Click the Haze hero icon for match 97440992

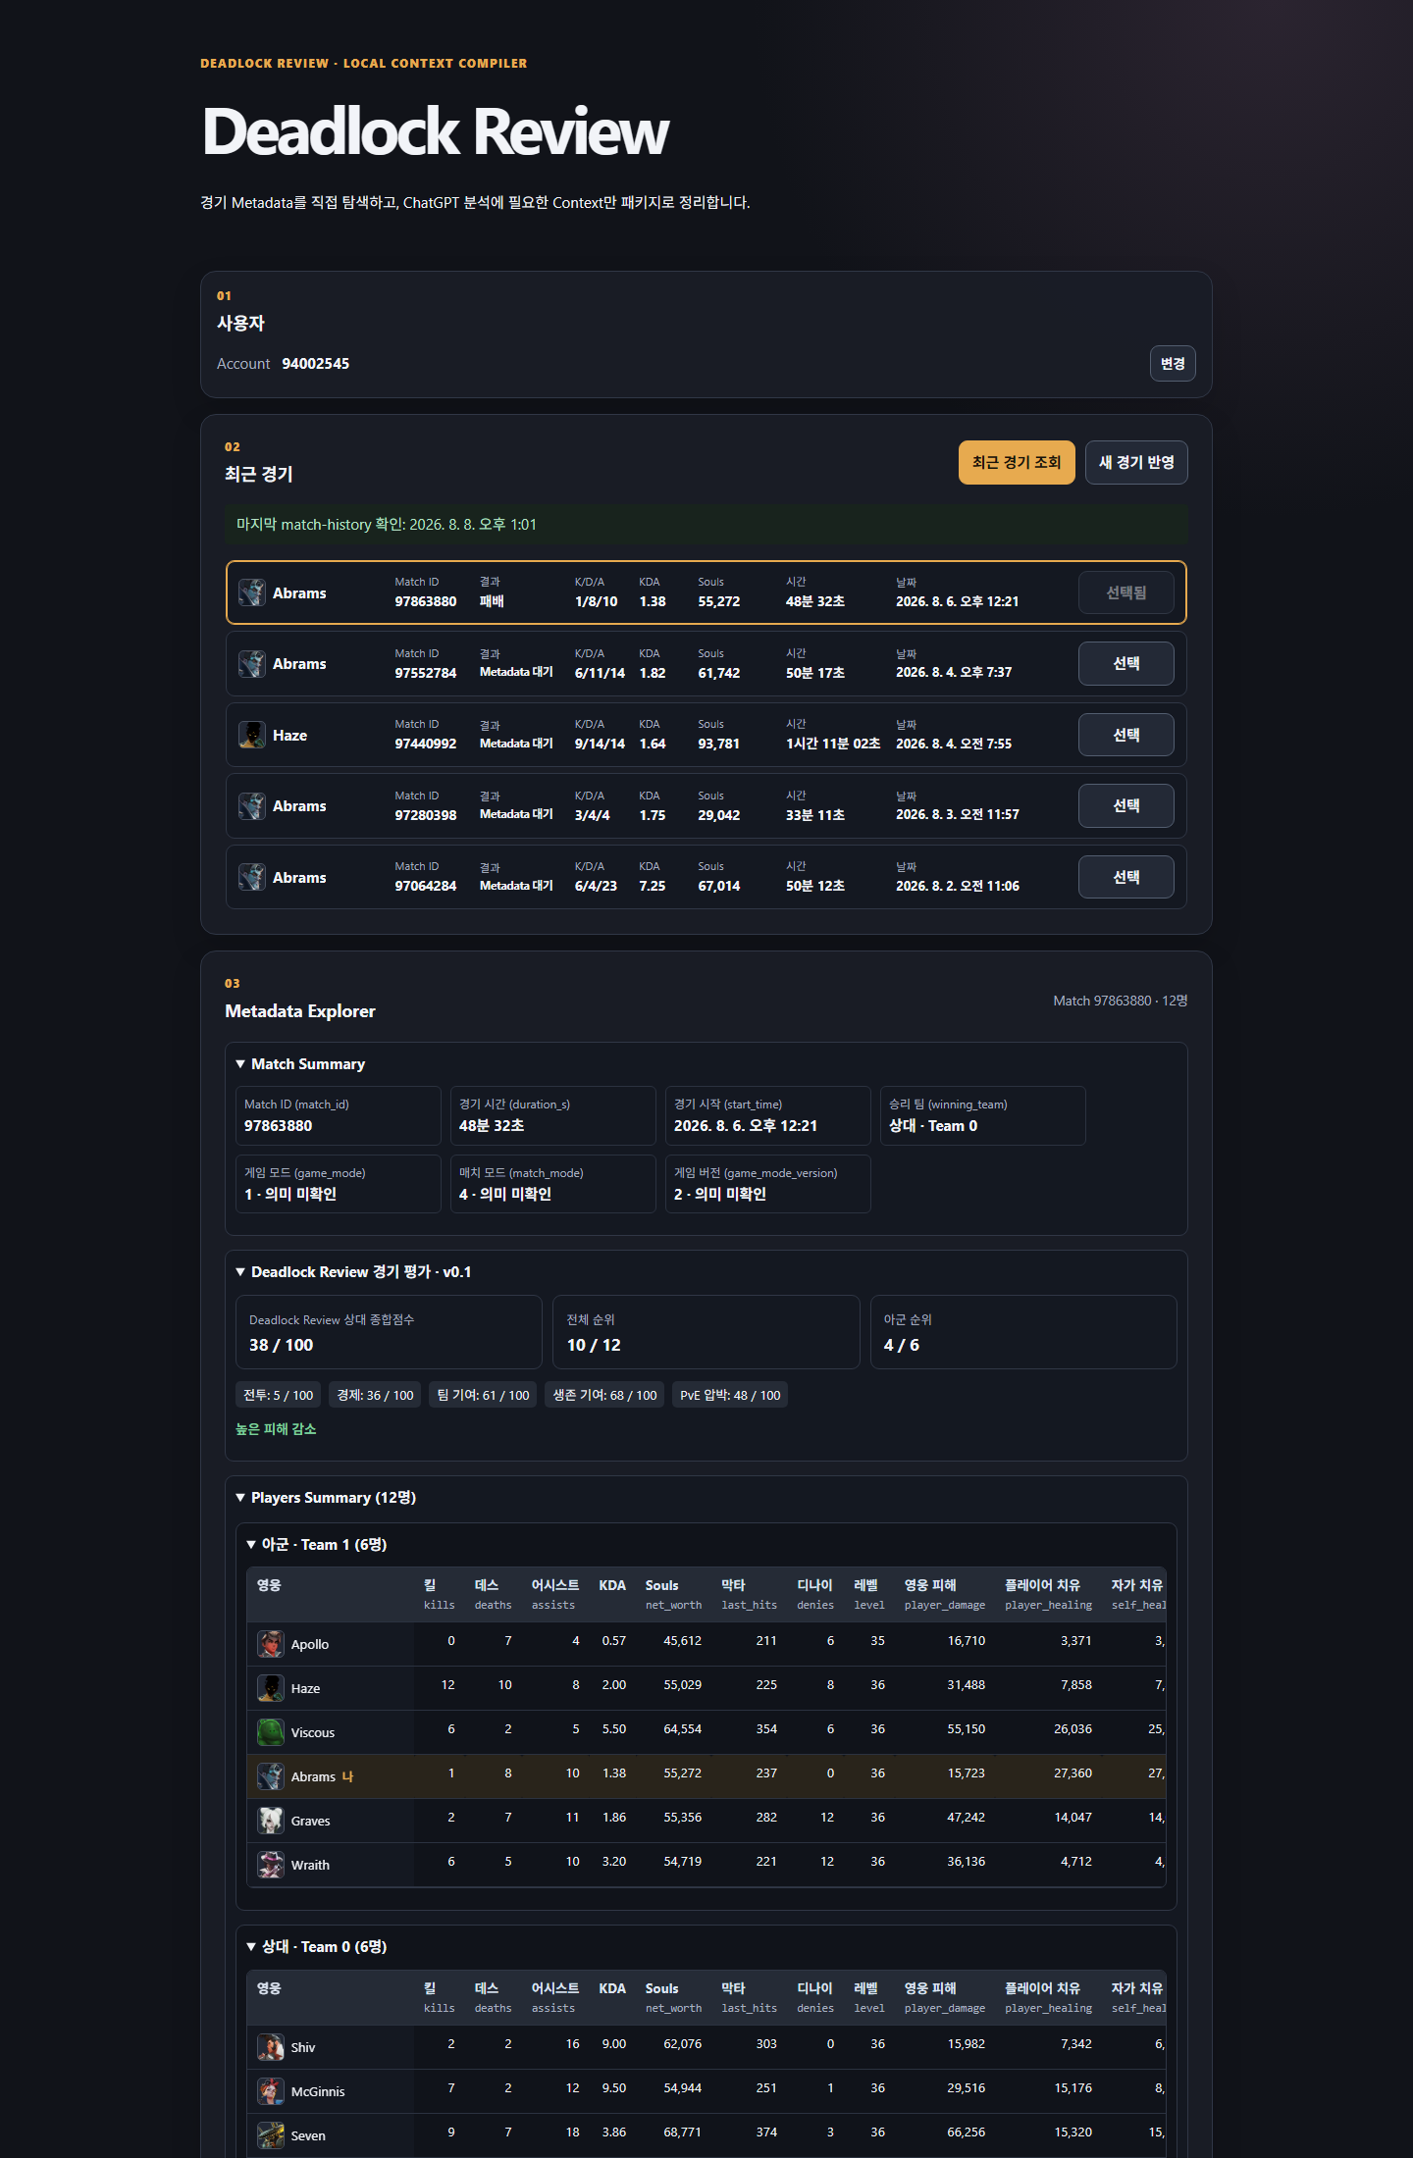click(x=252, y=735)
